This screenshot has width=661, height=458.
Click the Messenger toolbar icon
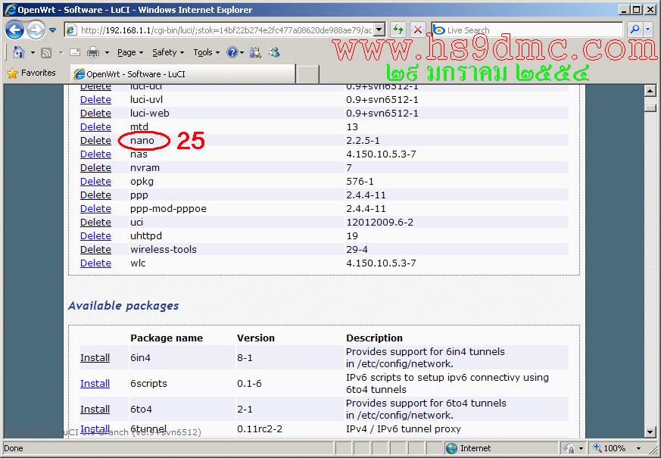tap(274, 52)
